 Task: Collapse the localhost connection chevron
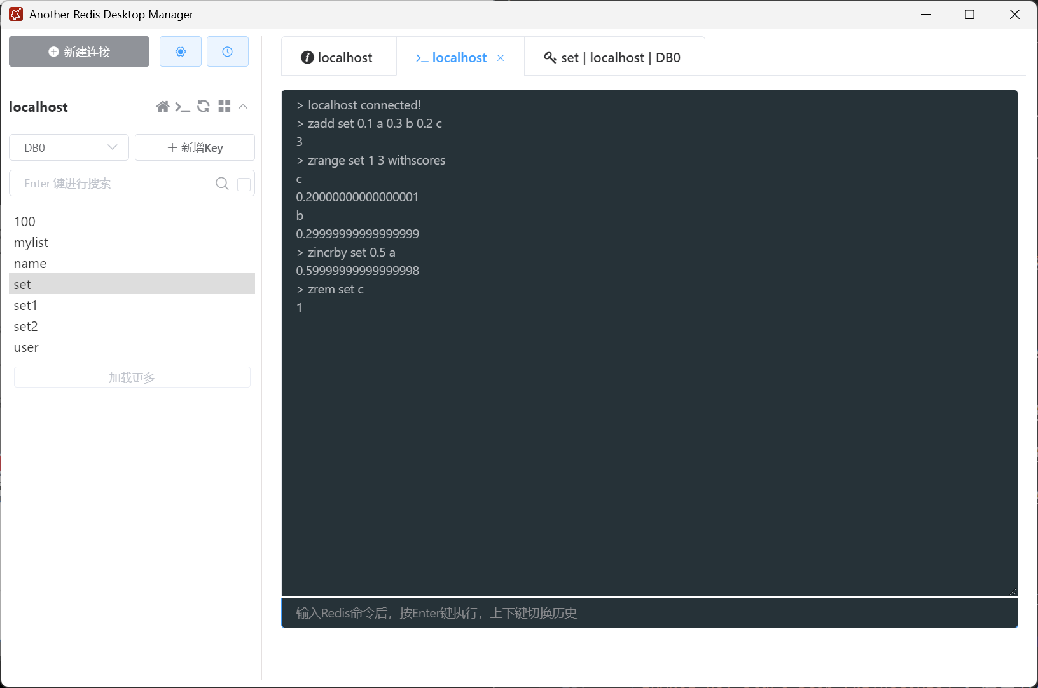243,107
